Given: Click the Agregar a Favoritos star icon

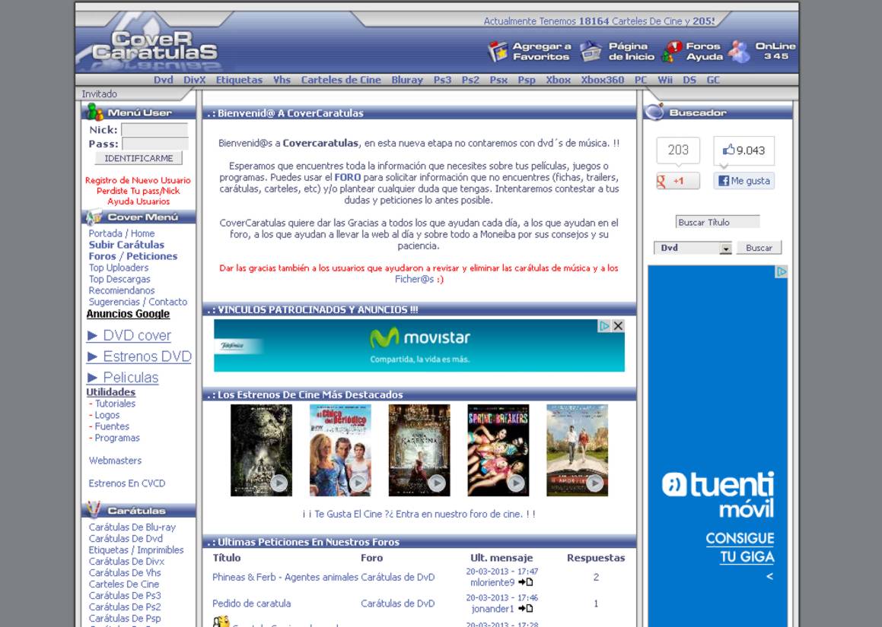Looking at the screenshot, I should (497, 52).
